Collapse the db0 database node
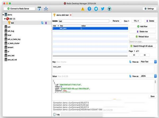Viewport: 159px width, 118px height. coord(5,19)
